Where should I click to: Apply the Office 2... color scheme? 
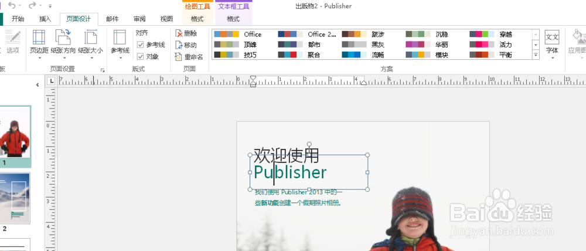[308, 34]
